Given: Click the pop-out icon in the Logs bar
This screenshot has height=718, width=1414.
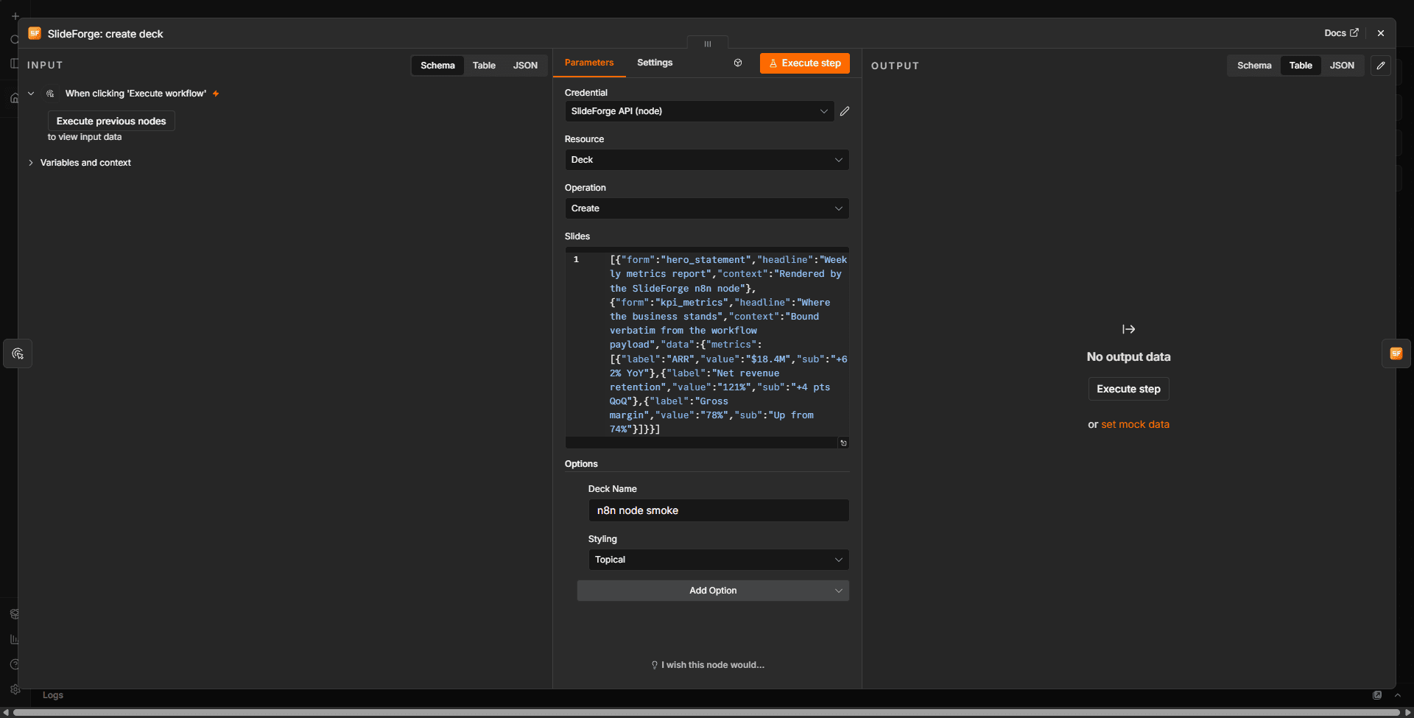Looking at the screenshot, I should tap(1377, 695).
